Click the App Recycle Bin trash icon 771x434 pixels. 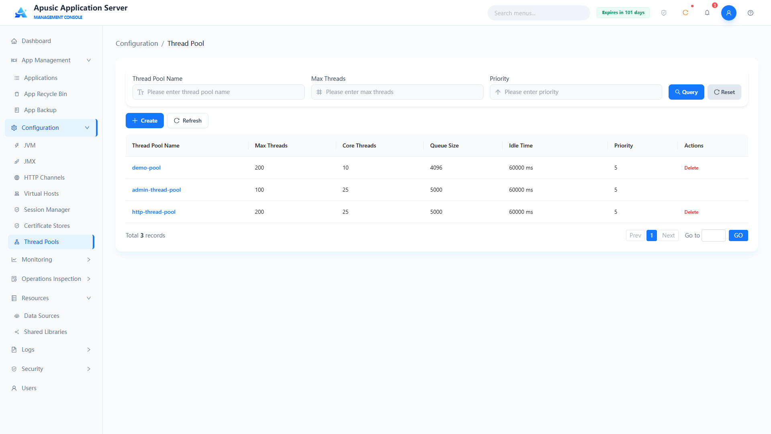17,94
